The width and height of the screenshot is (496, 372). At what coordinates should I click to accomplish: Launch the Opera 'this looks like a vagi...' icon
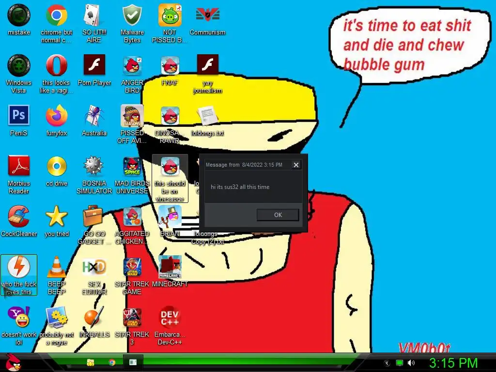click(56, 74)
